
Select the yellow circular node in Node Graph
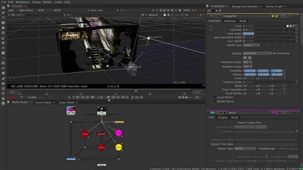119,147
